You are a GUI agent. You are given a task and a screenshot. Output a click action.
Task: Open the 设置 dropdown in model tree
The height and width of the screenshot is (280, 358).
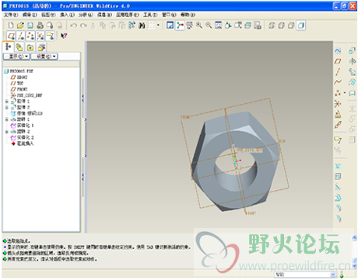[x=44, y=57]
